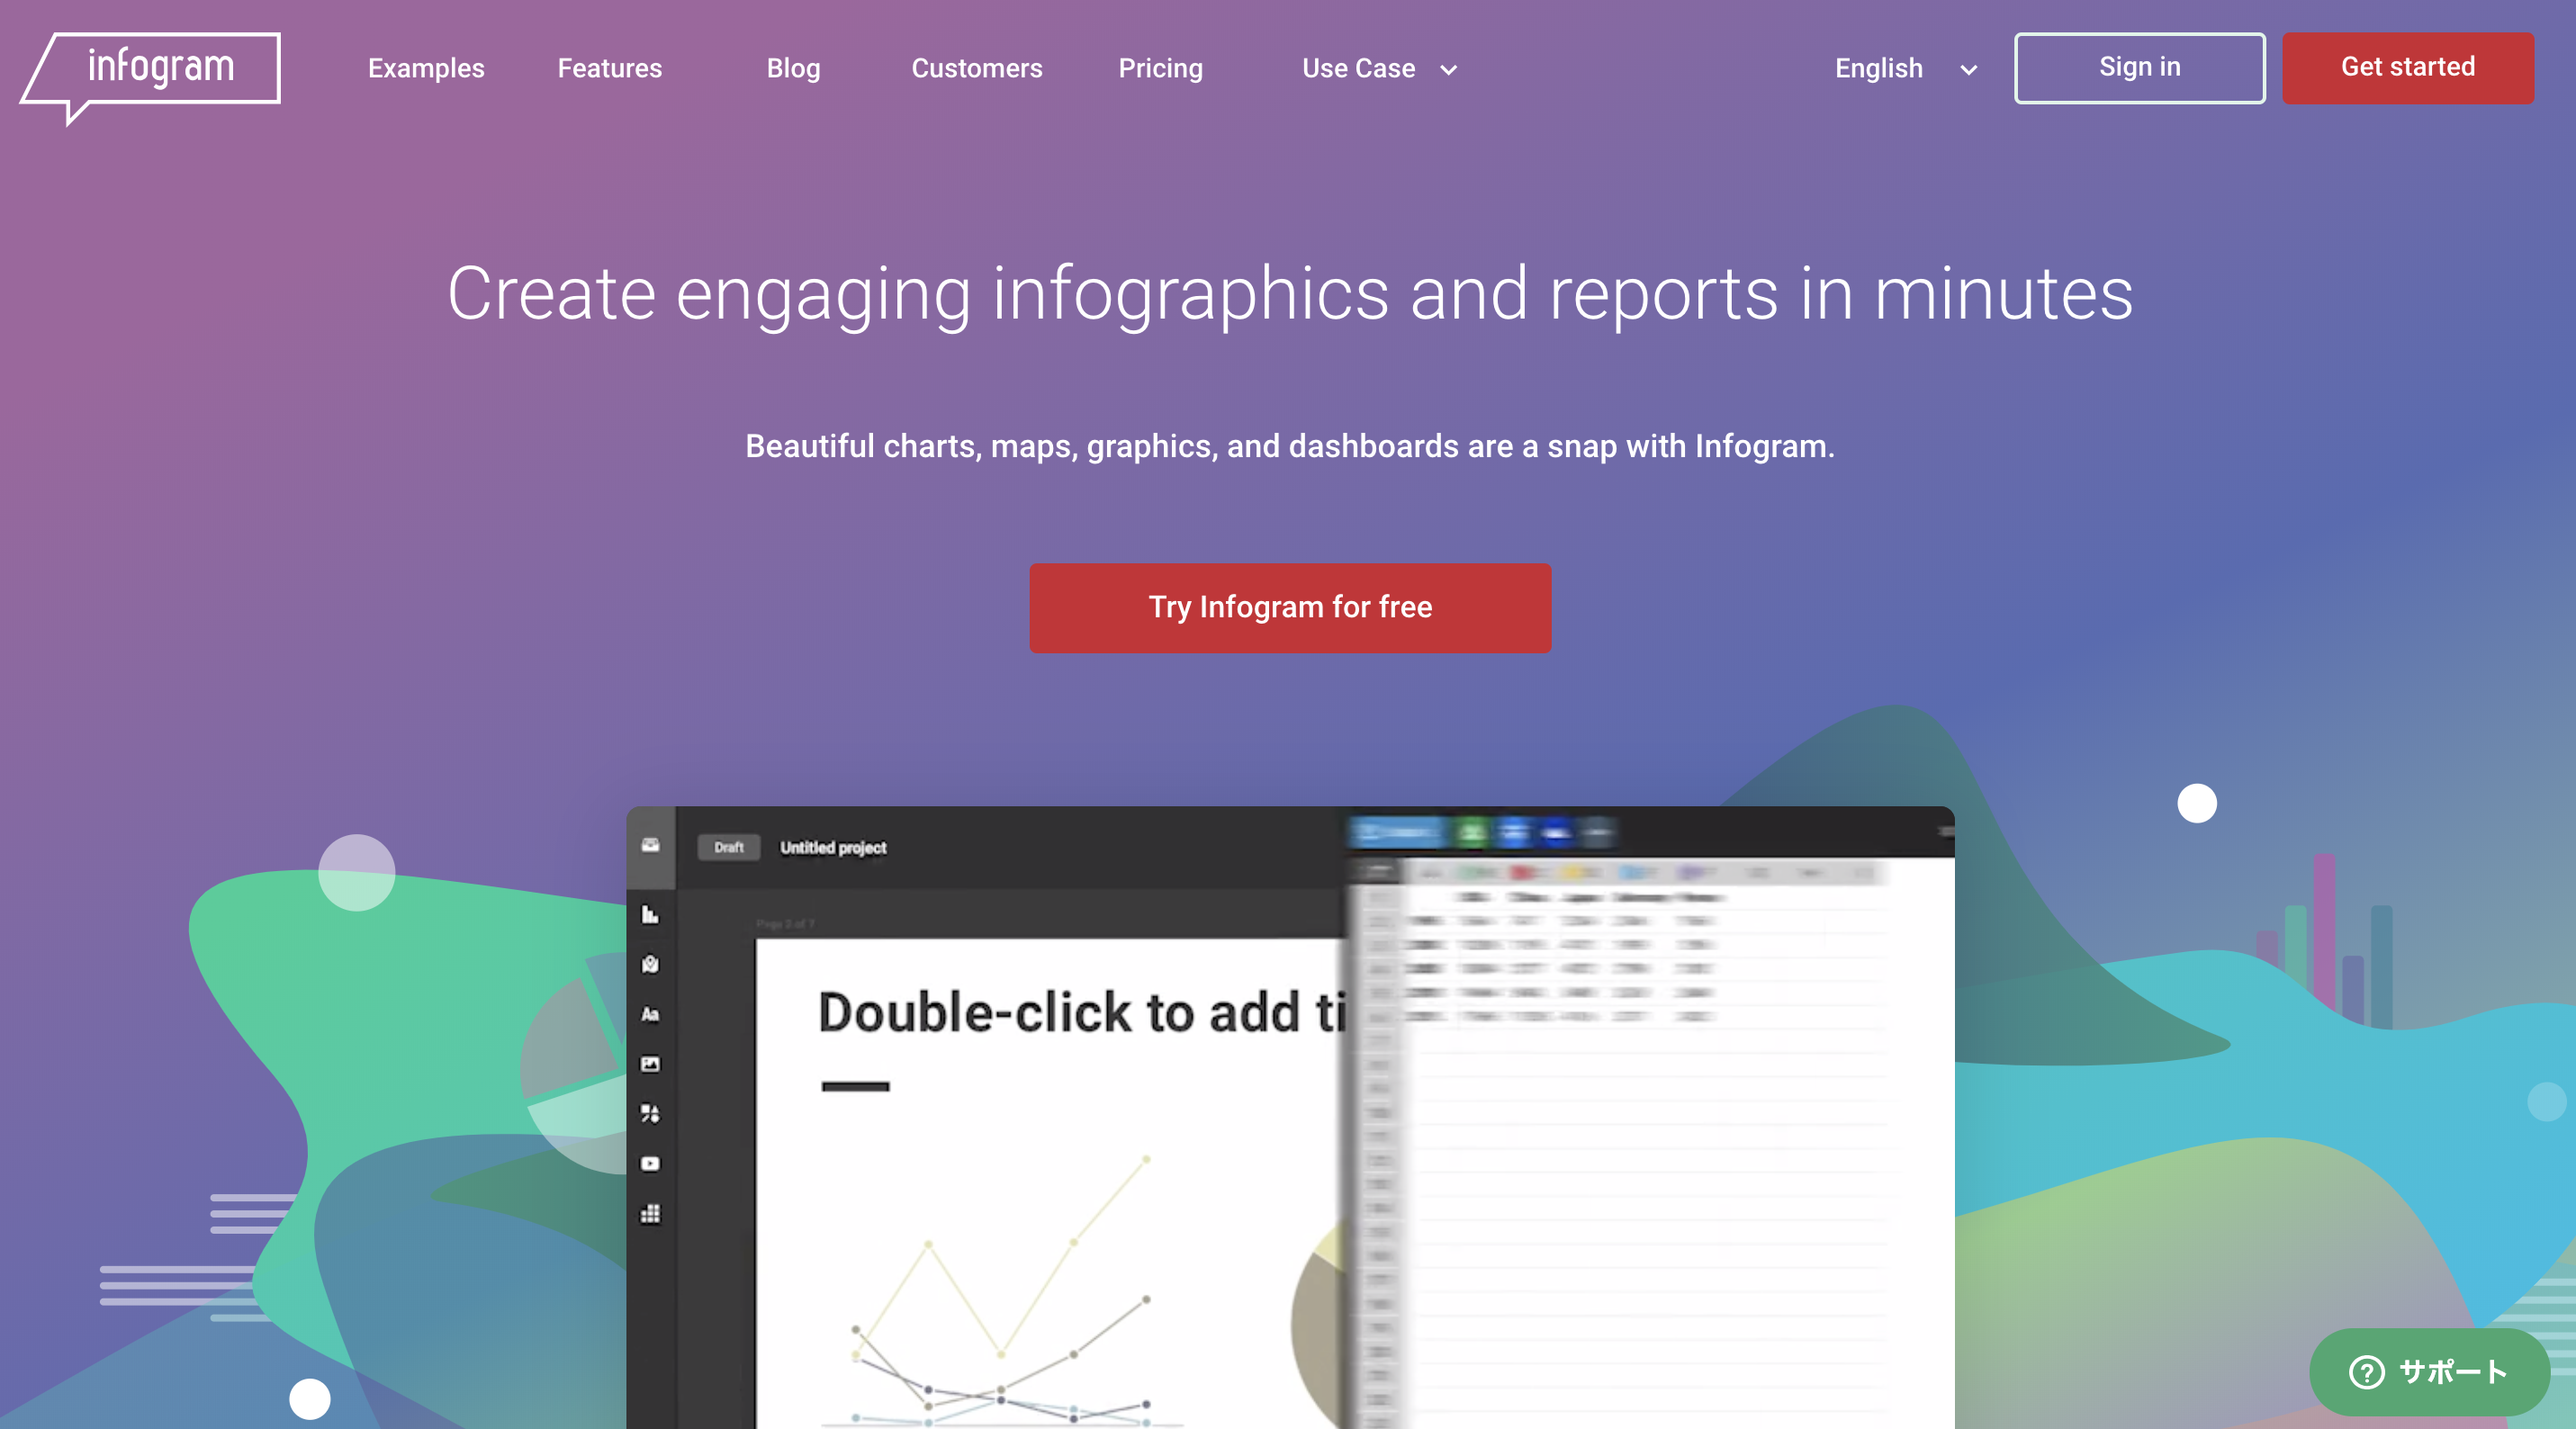Click the Examples navigation link

426,68
